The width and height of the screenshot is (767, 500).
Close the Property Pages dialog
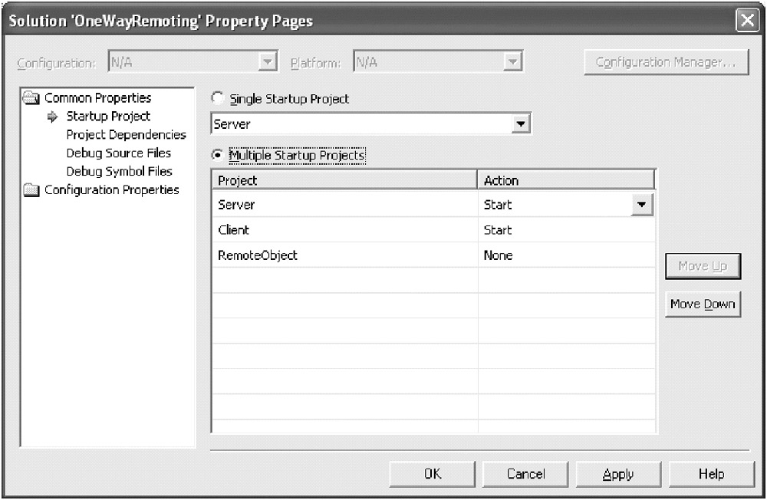coord(748,21)
